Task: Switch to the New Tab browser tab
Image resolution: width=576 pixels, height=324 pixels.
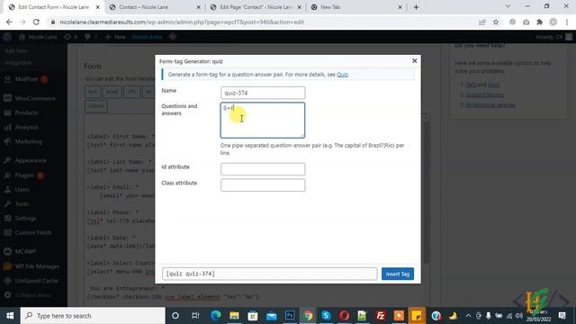Action: tap(356, 7)
